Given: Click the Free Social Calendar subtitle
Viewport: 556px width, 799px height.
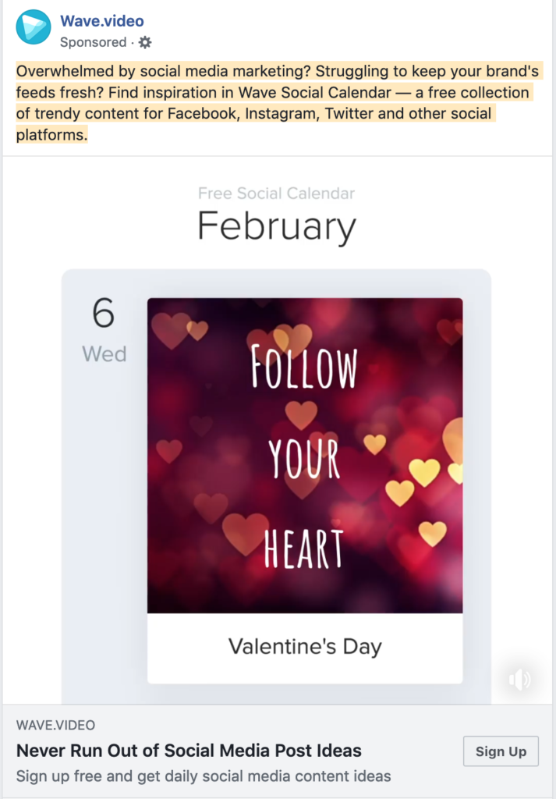Looking at the screenshot, I should [x=277, y=194].
